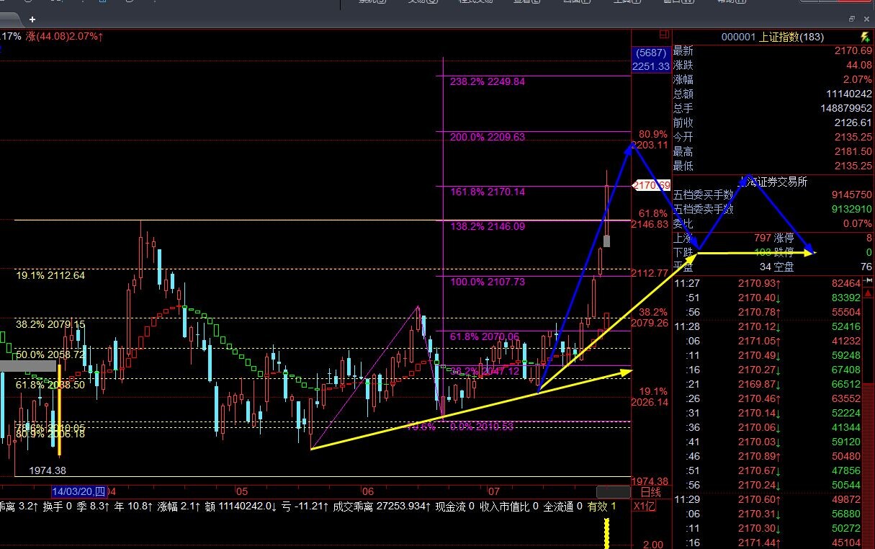Click the 上证指数 stock name header

[792, 37]
